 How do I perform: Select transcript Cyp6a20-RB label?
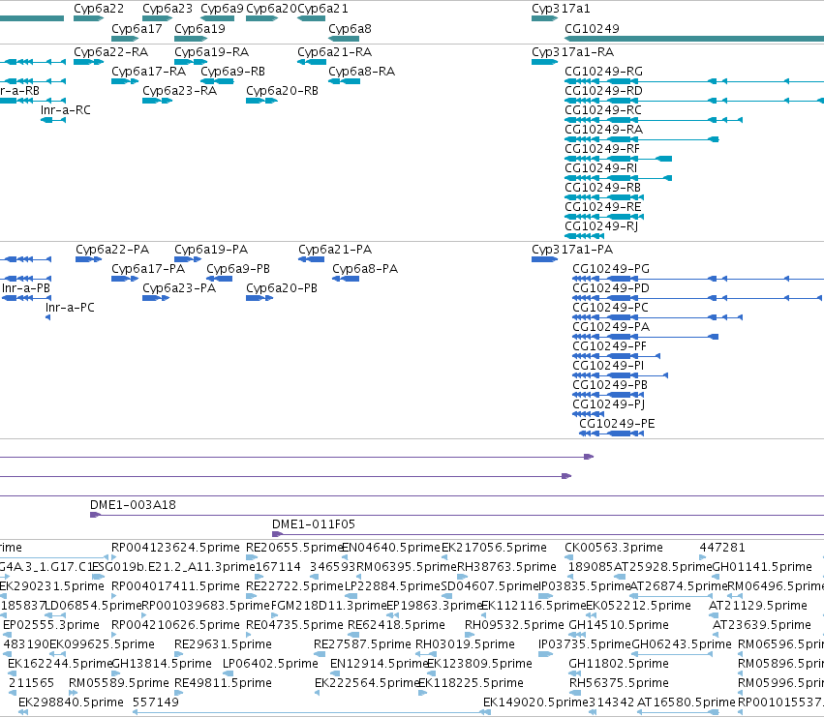[282, 90]
